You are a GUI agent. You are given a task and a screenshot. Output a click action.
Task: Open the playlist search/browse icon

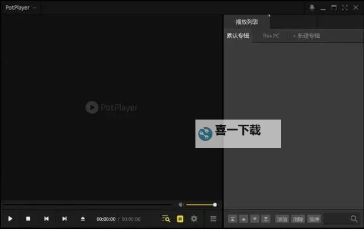click(x=166, y=219)
